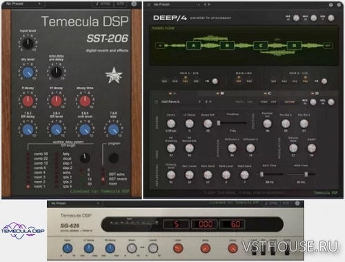Viewport: 345px width, 262px height.
Task: Click the SG-626 info icon
Action: click(297, 203)
